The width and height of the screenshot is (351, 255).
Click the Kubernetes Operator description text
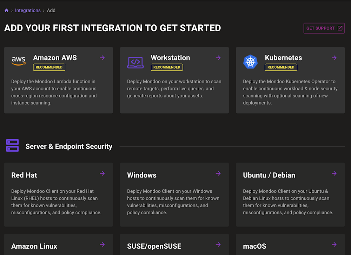tap(290, 92)
